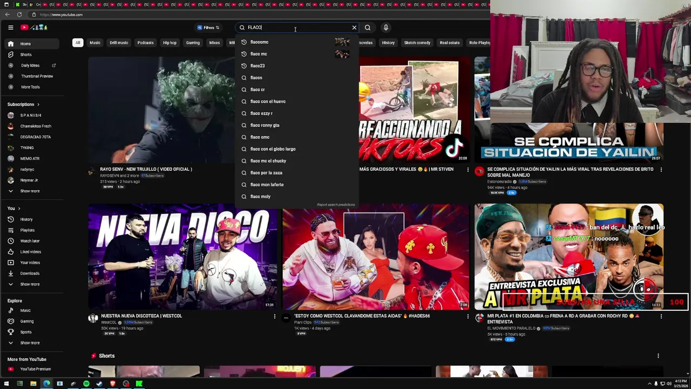Open Steam from the taskbar
This screenshot has width=691, height=389.
(99, 384)
